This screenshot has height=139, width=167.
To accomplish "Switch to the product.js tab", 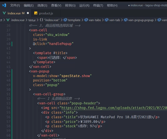I will [x=46, y=13].
